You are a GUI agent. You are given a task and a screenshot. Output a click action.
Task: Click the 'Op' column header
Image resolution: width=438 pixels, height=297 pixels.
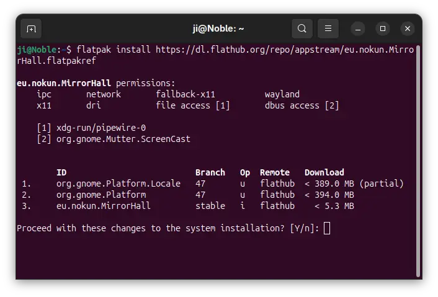[x=245, y=172]
